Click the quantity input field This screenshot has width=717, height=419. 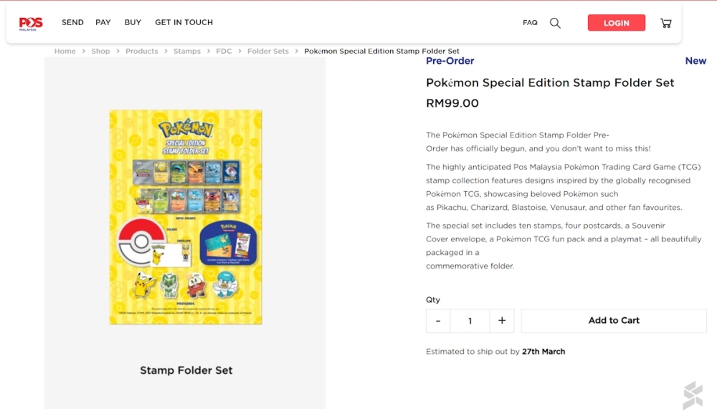[x=470, y=321]
